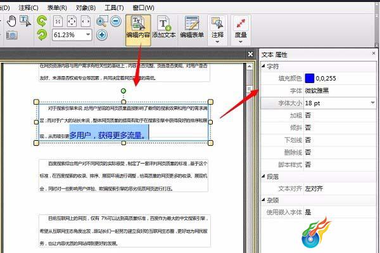380x253 pixels.
Task: Click the zoom out minus icon
Action: pos(116,21)
